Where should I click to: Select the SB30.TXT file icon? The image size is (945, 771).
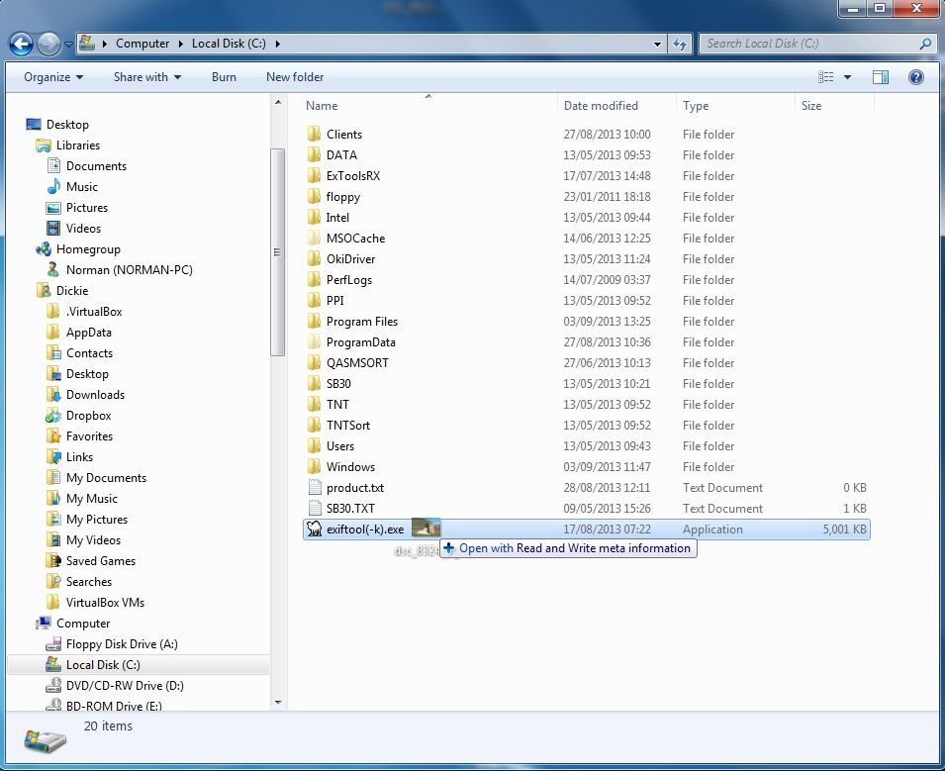[x=315, y=508]
